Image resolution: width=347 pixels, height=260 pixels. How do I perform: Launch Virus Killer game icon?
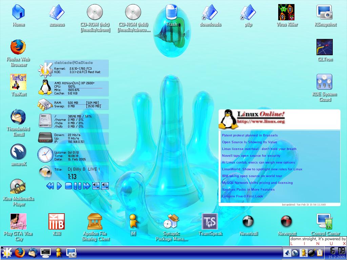(286, 12)
